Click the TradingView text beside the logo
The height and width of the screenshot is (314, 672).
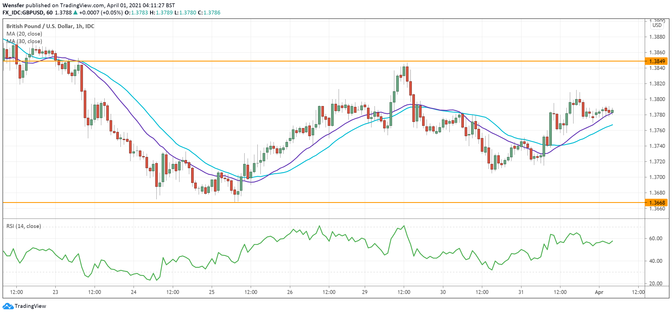pyautogui.click(x=30, y=306)
